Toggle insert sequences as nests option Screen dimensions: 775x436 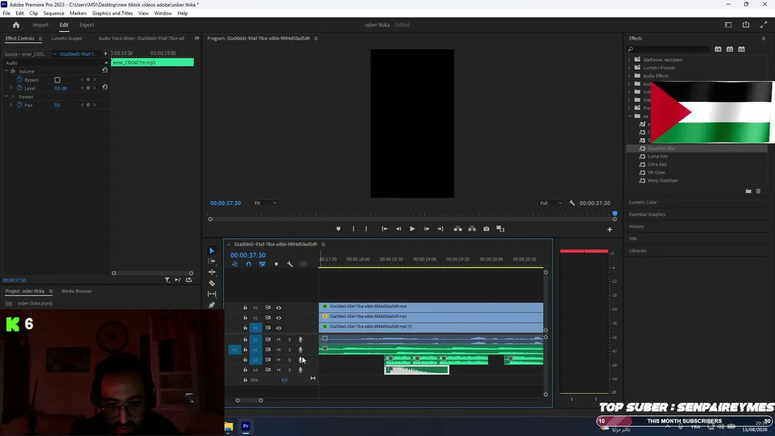pyautogui.click(x=235, y=264)
